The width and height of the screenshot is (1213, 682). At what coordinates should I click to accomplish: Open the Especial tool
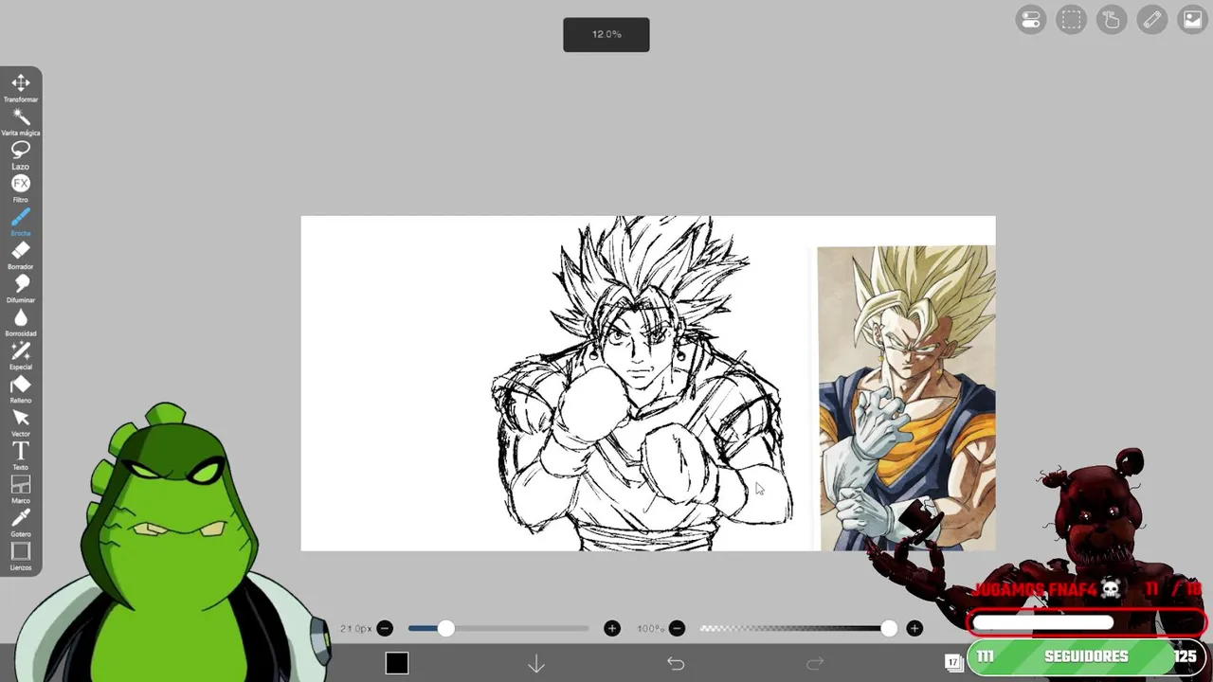(21, 355)
